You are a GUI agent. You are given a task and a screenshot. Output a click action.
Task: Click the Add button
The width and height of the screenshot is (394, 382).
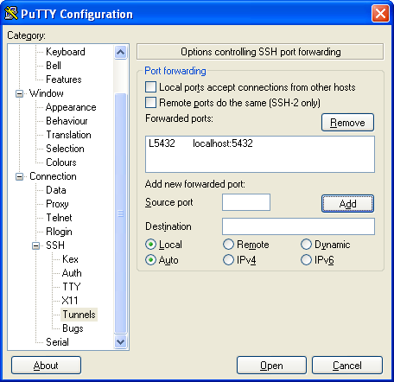[347, 204]
